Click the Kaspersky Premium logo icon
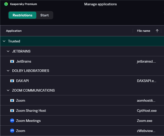 6,4
